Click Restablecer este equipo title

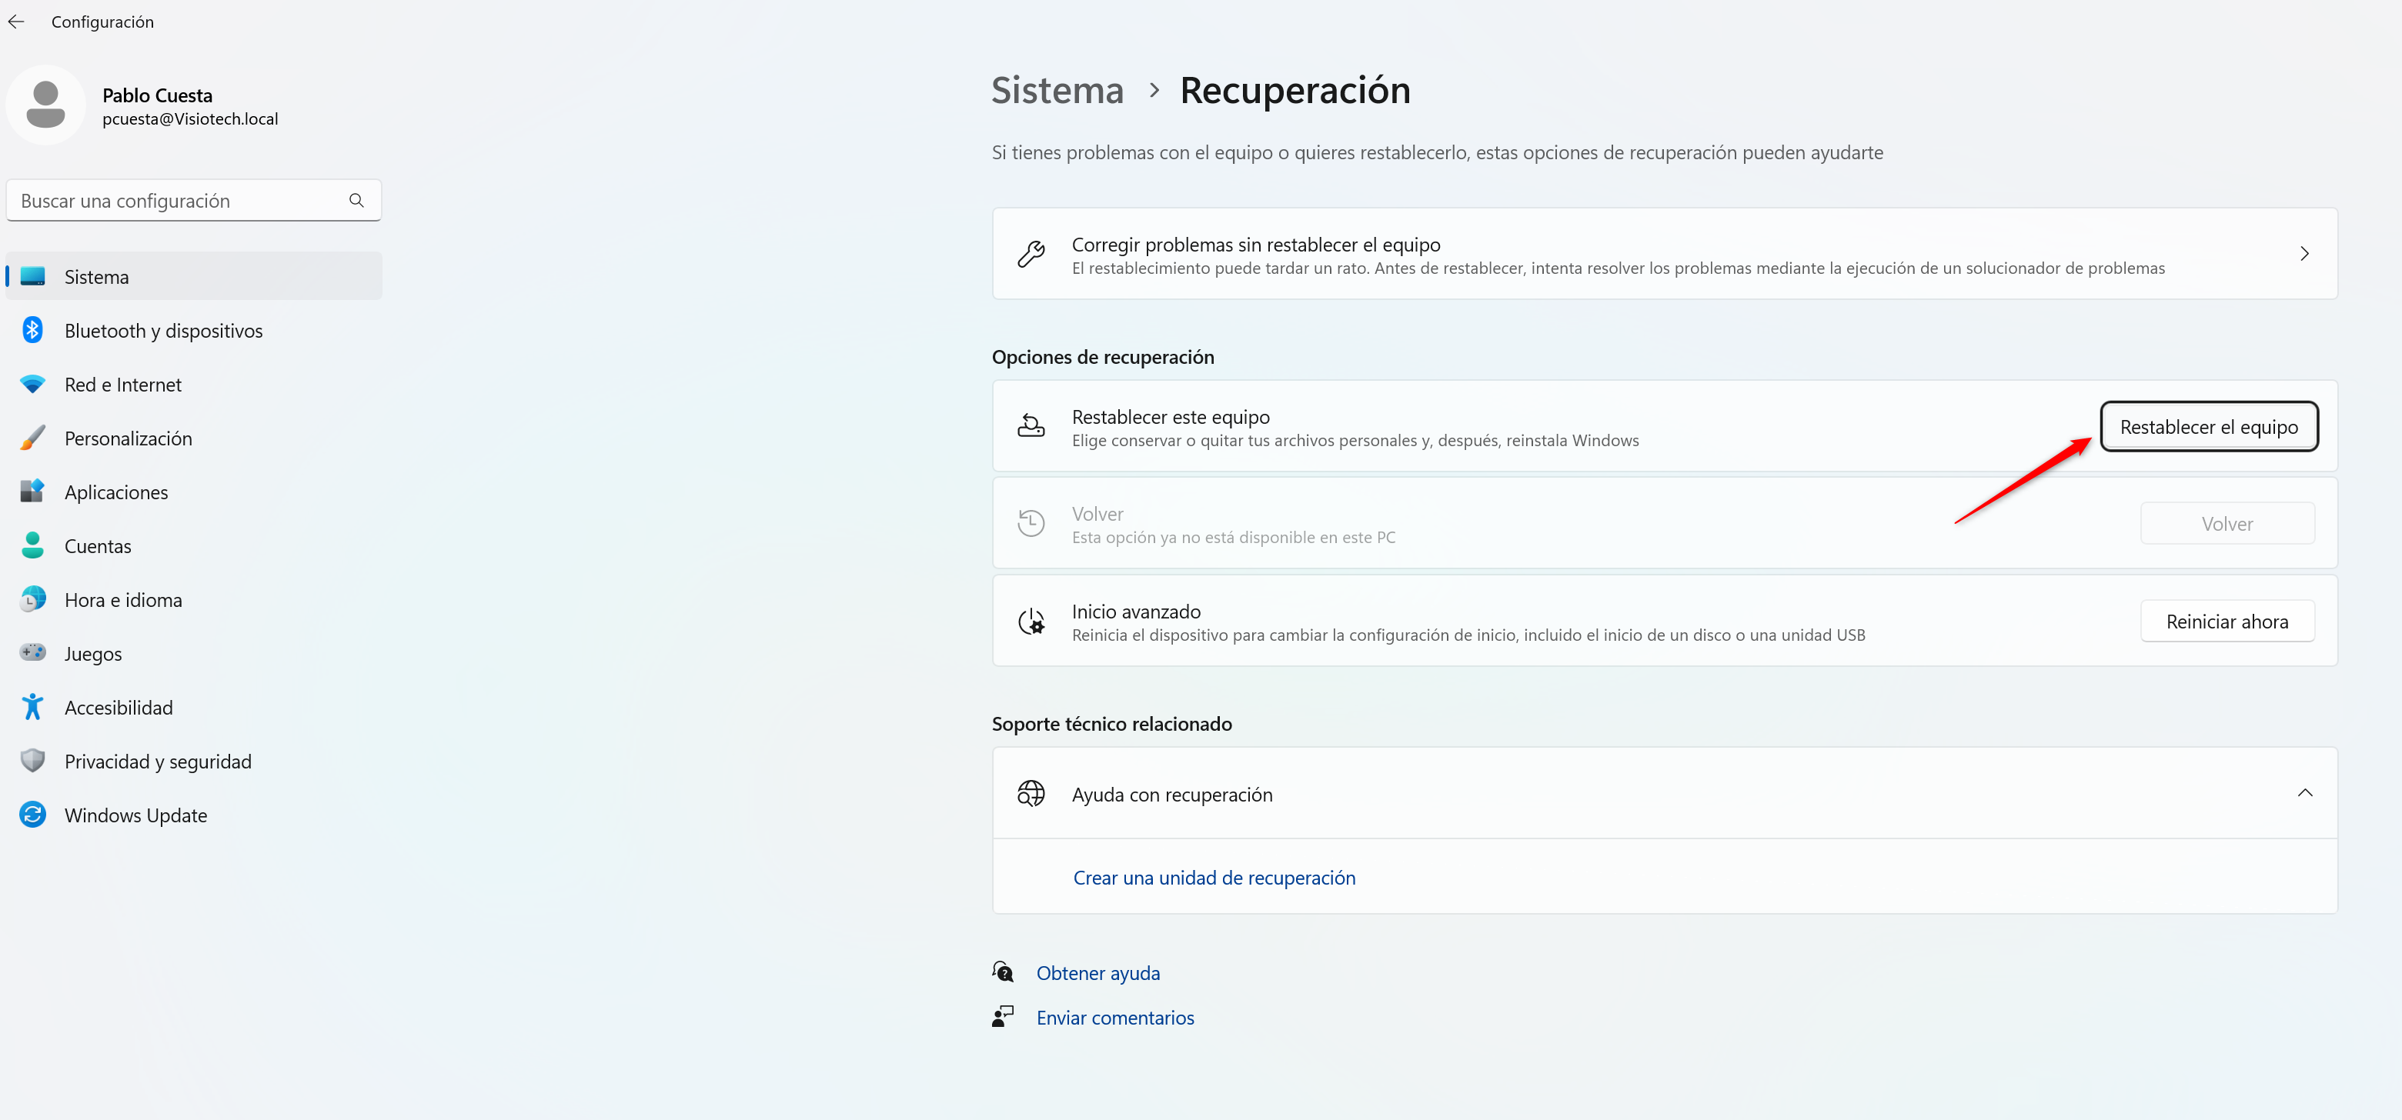pyautogui.click(x=1171, y=416)
